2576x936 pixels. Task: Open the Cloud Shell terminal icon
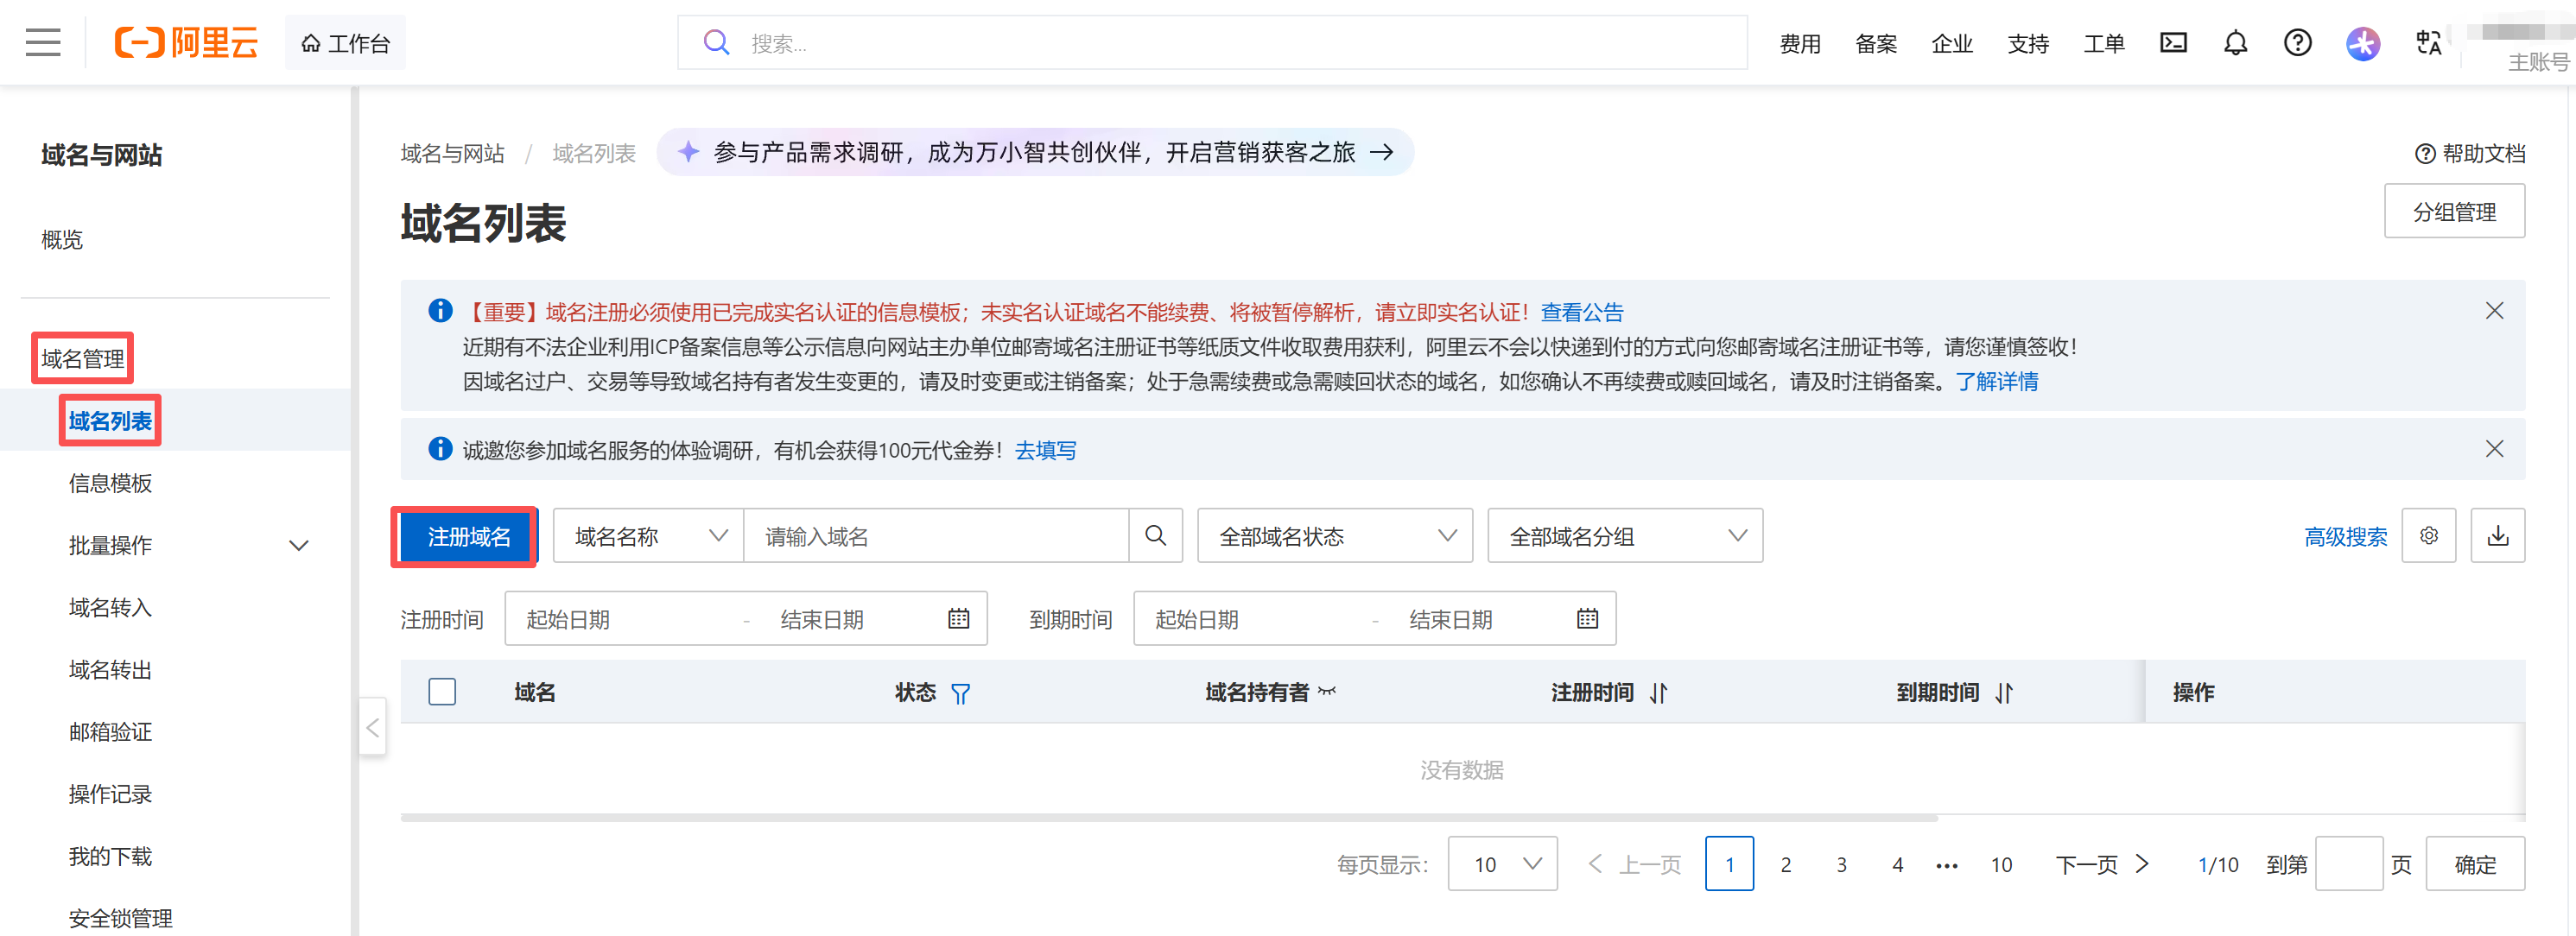click(2173, 43)
